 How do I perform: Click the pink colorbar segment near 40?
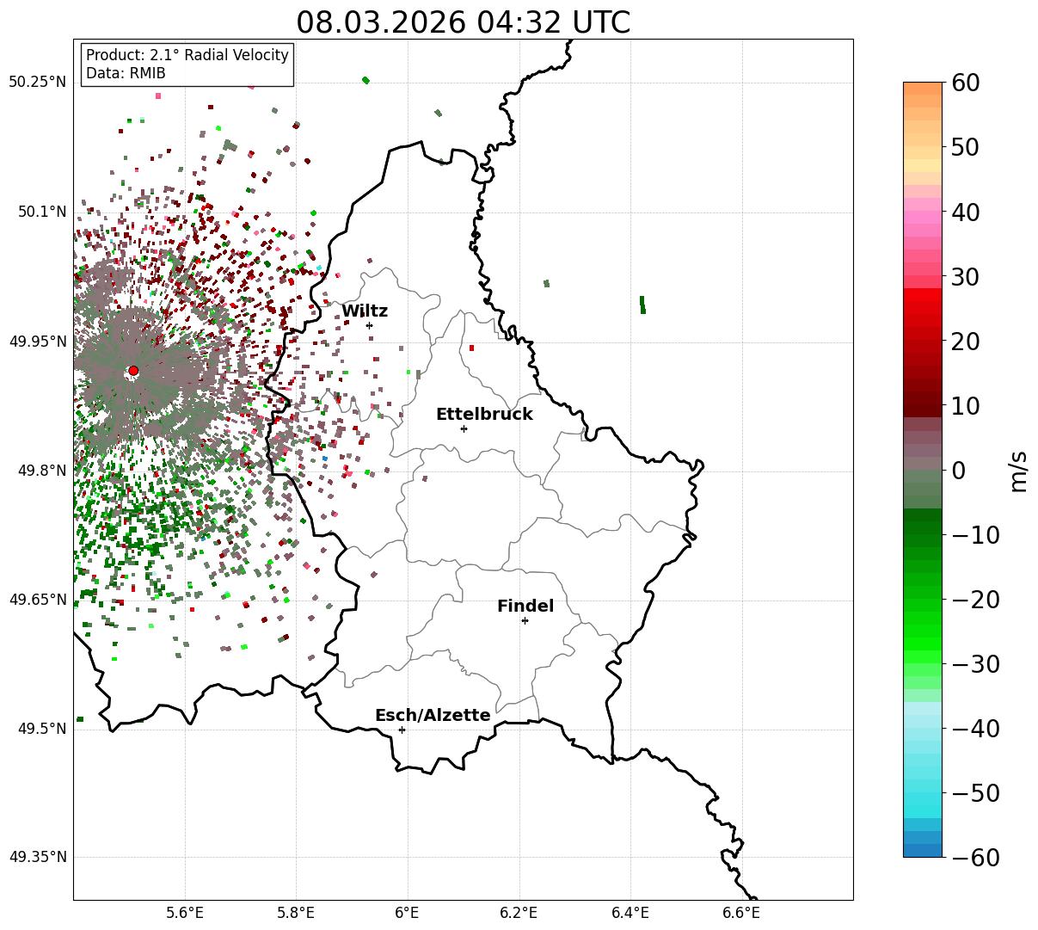pyautogui.click(x=923, y=219)
